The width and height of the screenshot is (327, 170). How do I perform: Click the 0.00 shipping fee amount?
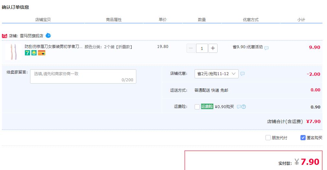(315, 90)
